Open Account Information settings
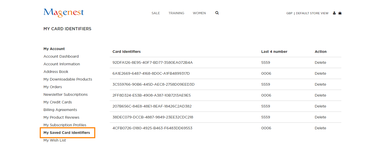This screenshot has height=157, width=391. pyautogui.click(x=62, y=64)
